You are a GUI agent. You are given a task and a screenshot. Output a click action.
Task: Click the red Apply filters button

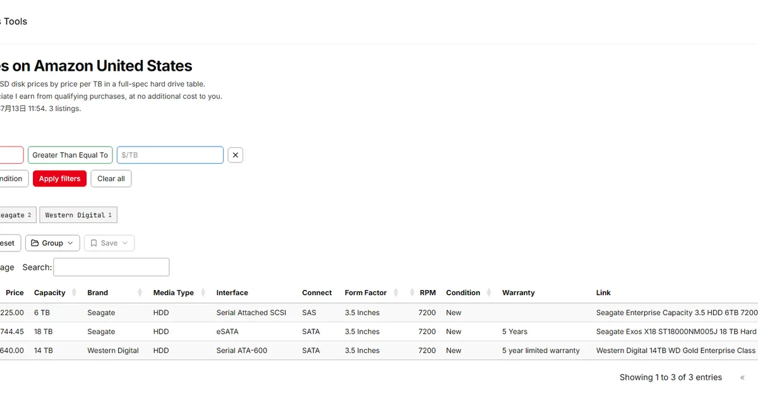tap(59, 179)
